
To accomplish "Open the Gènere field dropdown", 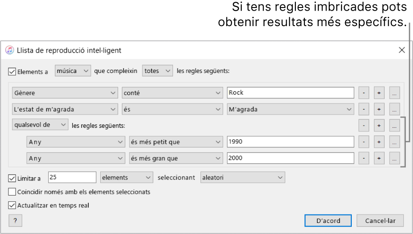I will click(65, 93).
